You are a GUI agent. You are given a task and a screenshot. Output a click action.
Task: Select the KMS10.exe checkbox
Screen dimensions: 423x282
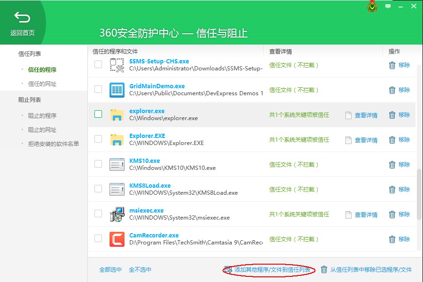pyautogui.click(x=98, y=164)
